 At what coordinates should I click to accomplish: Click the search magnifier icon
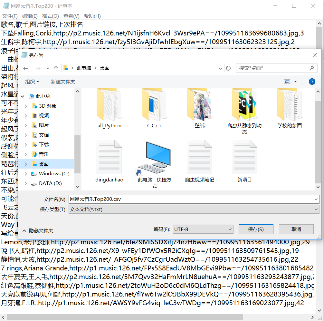tap(312, 68)
